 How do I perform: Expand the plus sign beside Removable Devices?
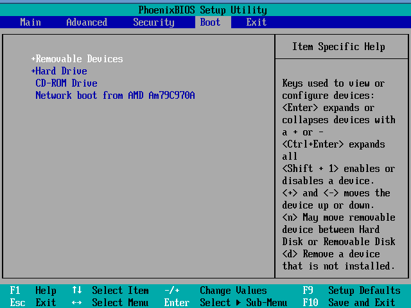tap(33, 59)
